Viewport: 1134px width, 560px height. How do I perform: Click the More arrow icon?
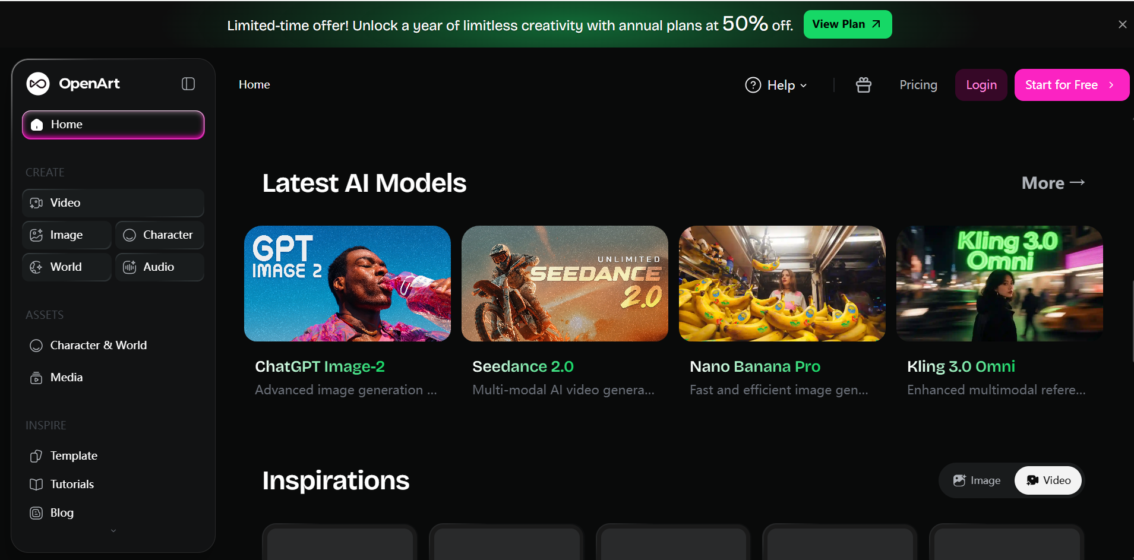(x=1078, y=182)
